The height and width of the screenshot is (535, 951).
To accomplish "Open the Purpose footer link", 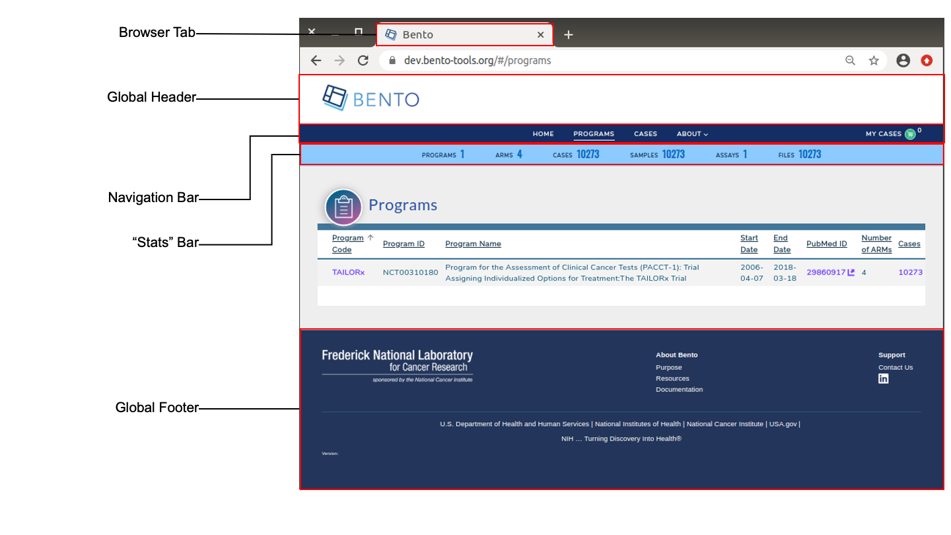I will [668, 367].
